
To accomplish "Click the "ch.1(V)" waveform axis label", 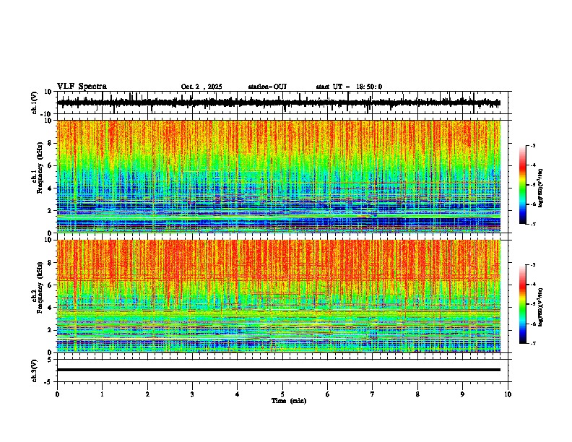I will point(35,103).
